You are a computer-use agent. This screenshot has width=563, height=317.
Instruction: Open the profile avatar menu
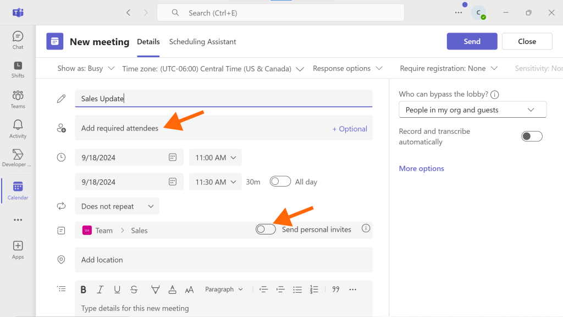pyautogui.click(x=479, y=13)
